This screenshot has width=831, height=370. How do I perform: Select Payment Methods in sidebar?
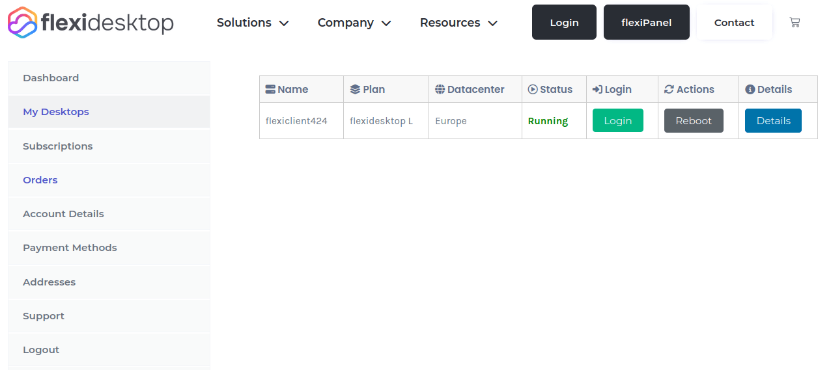(x=70, y=248)
